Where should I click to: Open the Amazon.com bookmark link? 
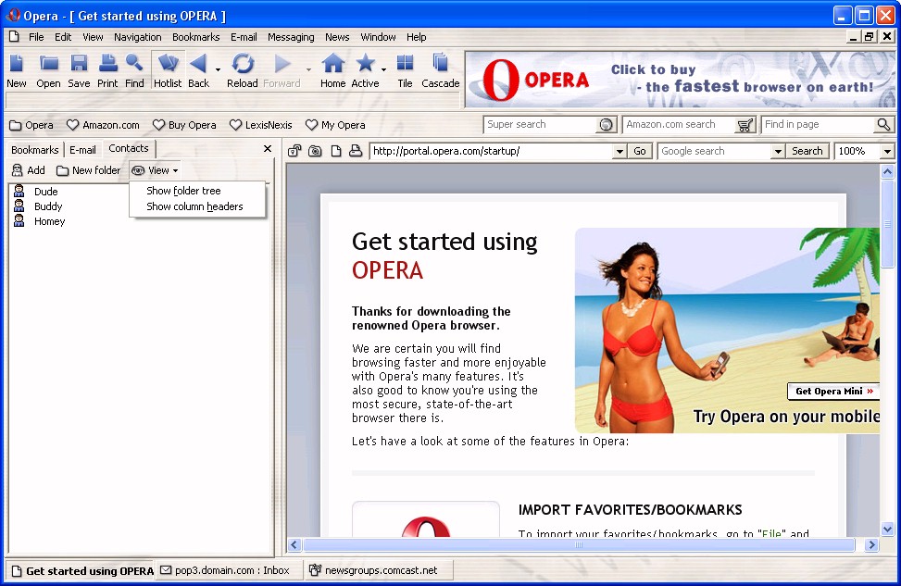pos(103,125)
